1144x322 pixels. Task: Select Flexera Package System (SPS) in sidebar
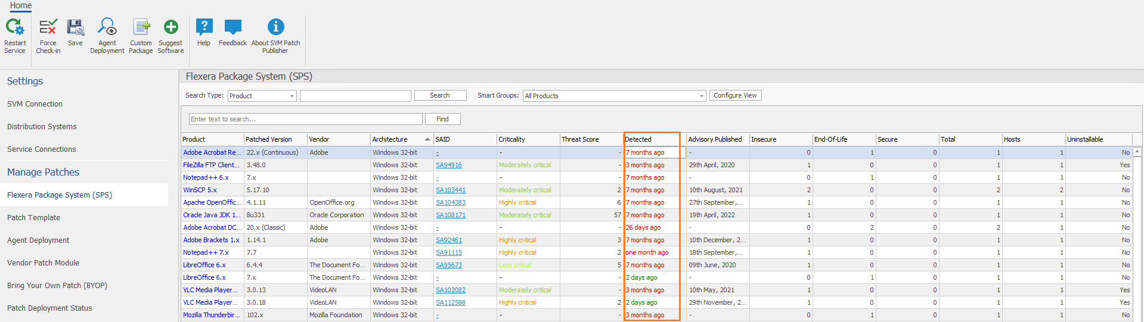[x=84, y=195]
